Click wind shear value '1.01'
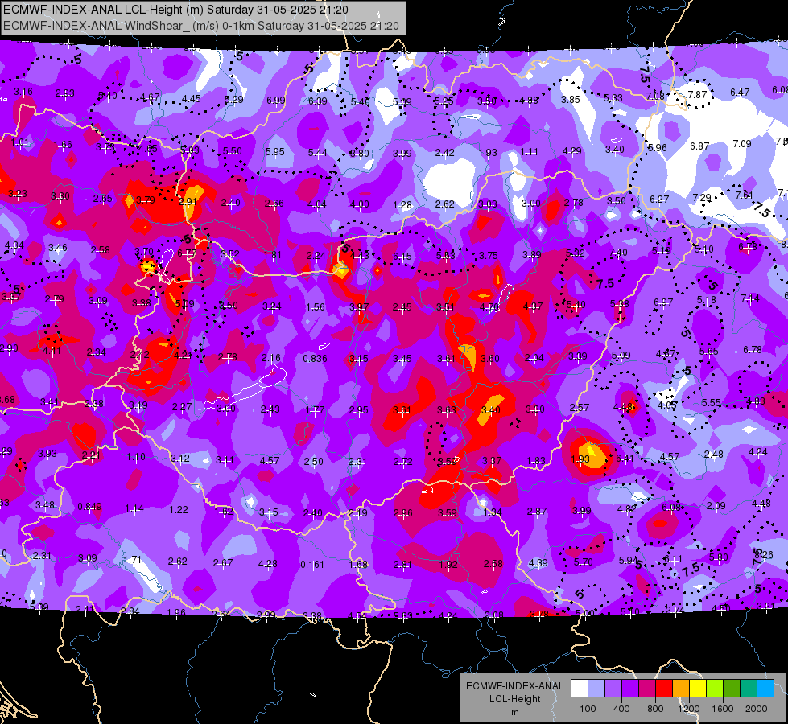Viewport: 788px width, 724px height. tap(20, 142)
